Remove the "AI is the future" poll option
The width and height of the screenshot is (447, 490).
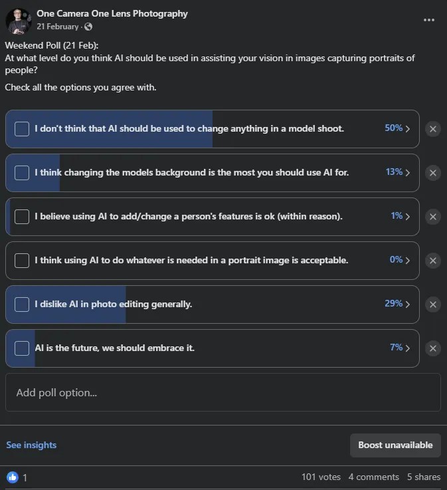pos(432,348)
